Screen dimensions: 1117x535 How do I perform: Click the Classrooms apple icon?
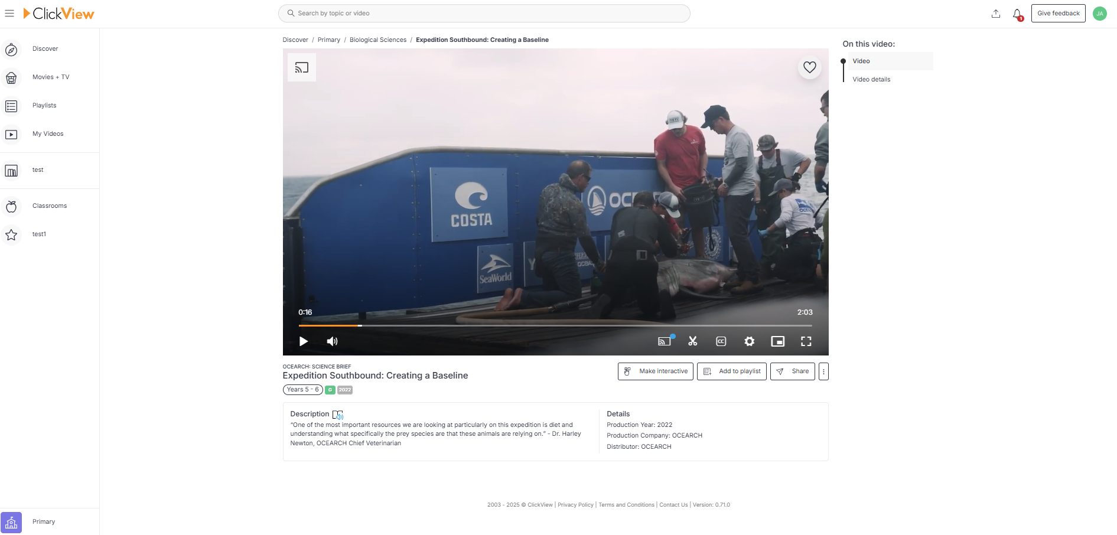(11, 207)
